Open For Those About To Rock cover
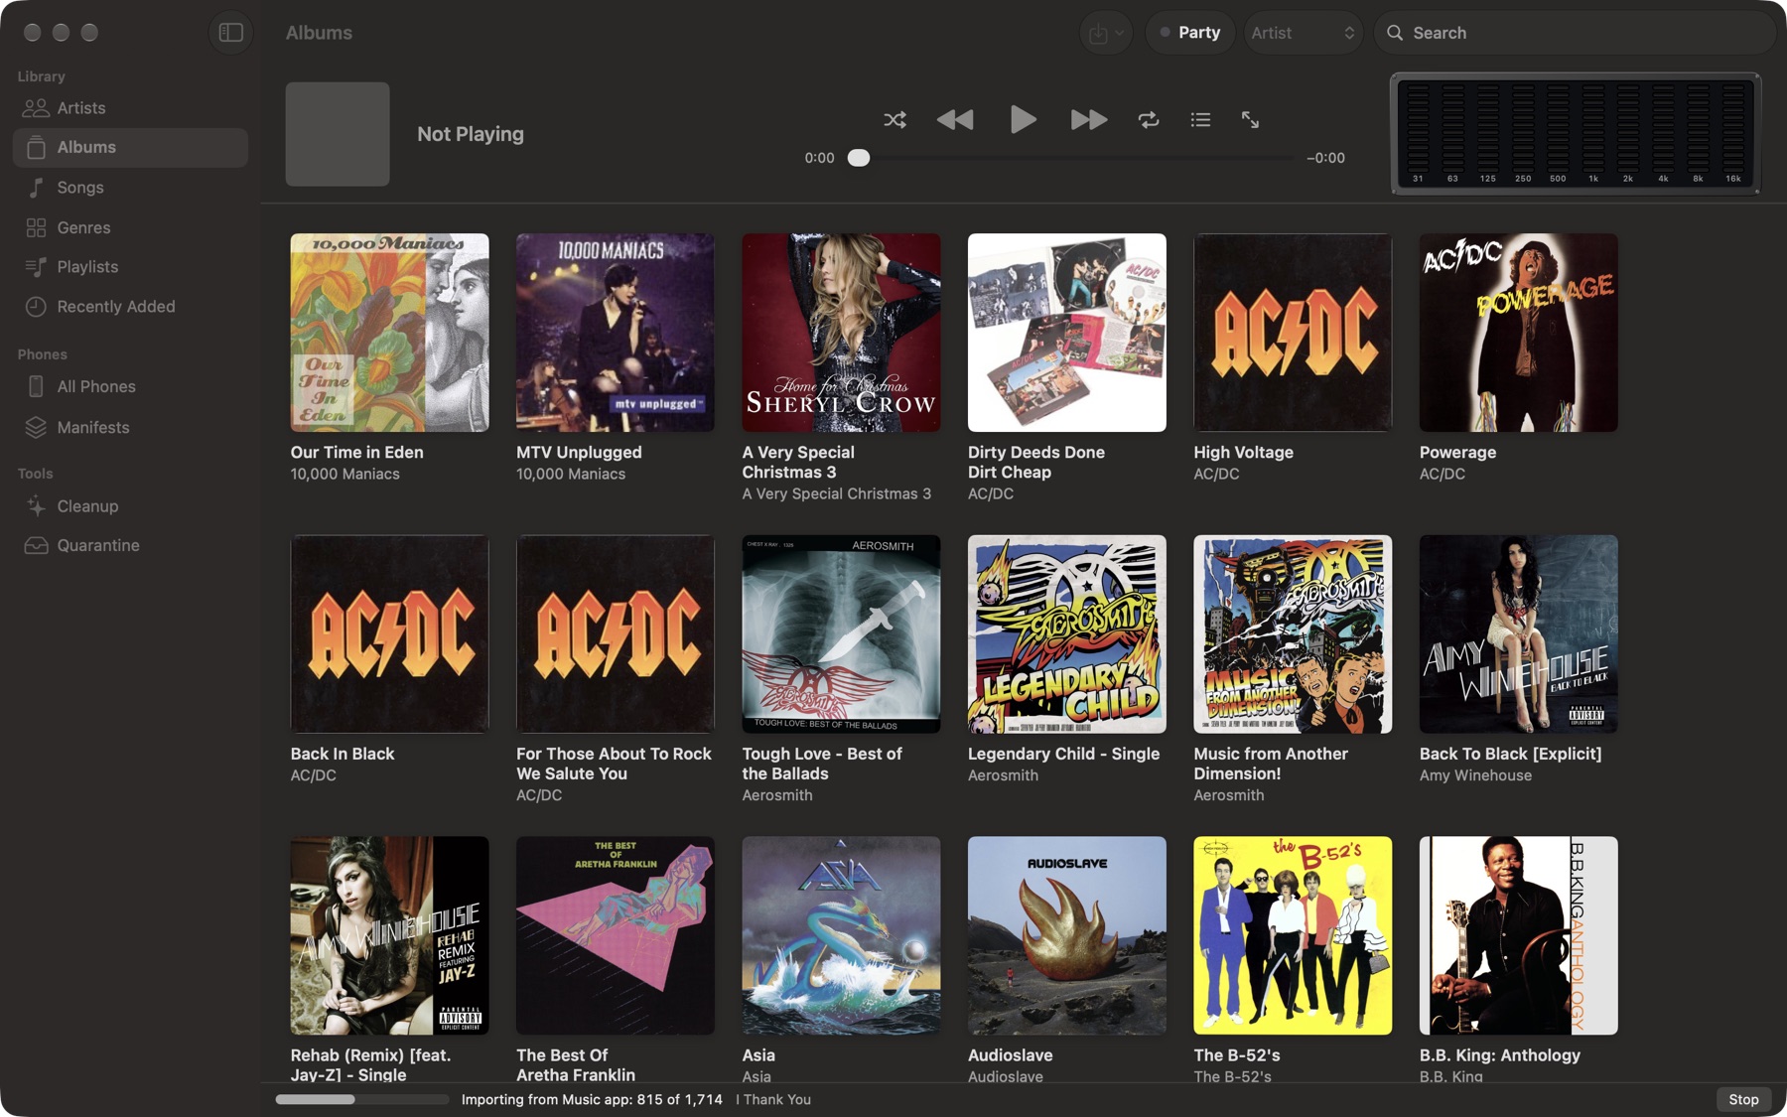Screen dimensions: 1787x1117 coord(616,634)
